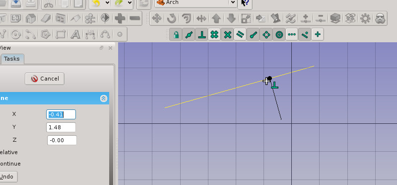Select the Draft Text tool icon
The width and height of the screenshot is (397, 185).
point(75,34)
